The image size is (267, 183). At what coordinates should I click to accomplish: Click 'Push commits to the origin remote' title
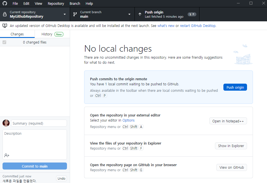[118, 79]
